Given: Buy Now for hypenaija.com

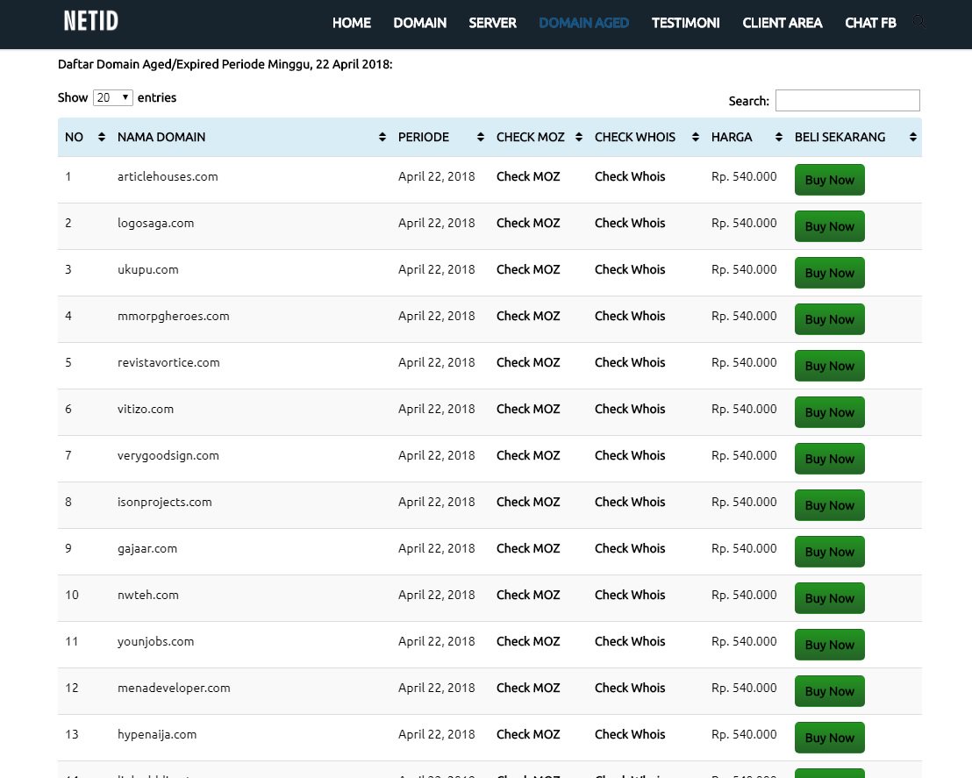Looking at the screenshot, I should [x=829, y=738].
